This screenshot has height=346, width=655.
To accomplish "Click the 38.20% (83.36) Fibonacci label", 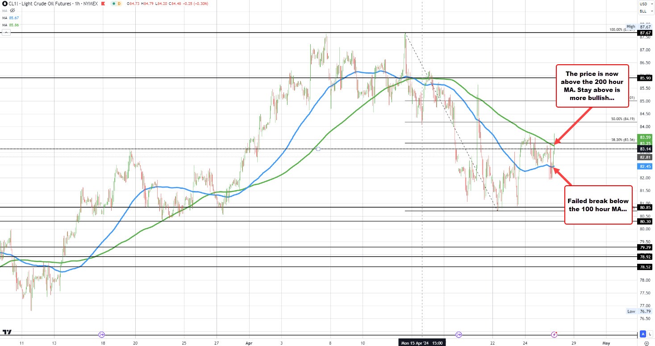I will (x=623, y=140).
